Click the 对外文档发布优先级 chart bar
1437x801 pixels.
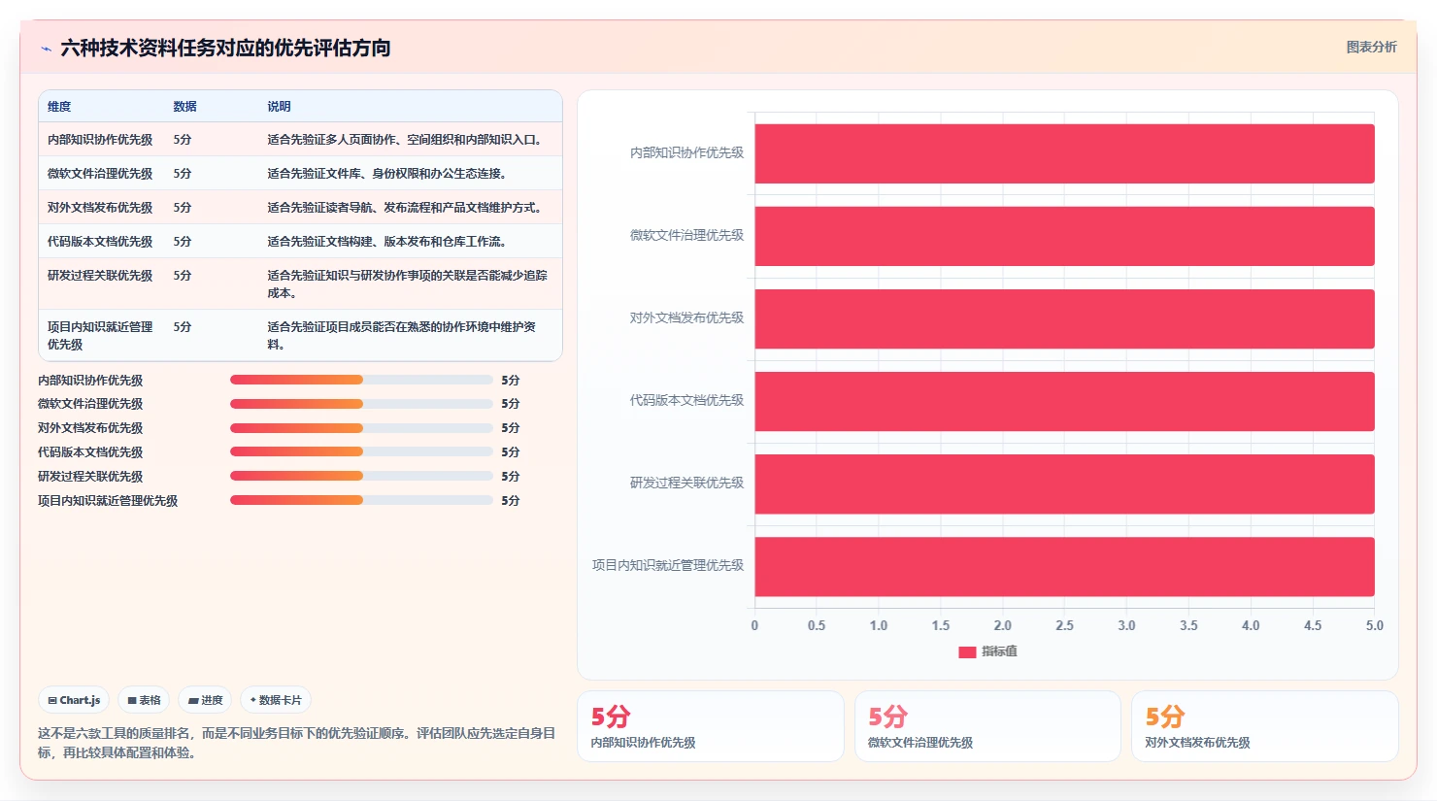(1064, 318)
